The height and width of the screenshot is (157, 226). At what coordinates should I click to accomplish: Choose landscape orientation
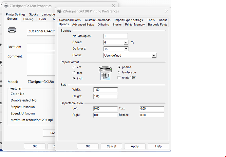(x=119, y=72)
